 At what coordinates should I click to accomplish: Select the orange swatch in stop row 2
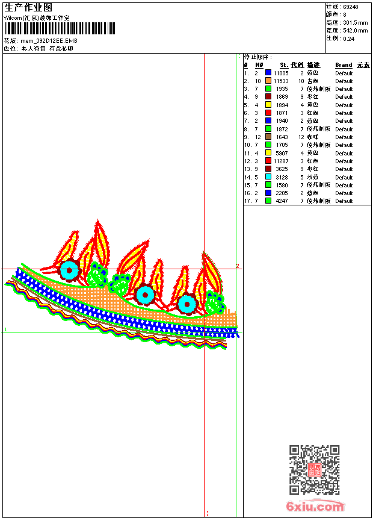click(268, 81)
